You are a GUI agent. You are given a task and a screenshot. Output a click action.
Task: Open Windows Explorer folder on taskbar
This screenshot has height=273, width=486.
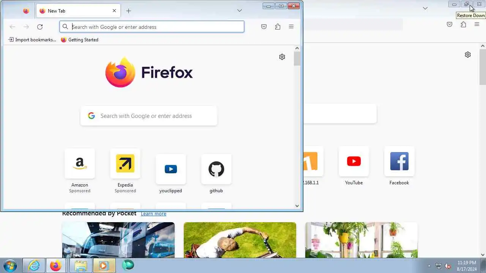pos(80,265)
